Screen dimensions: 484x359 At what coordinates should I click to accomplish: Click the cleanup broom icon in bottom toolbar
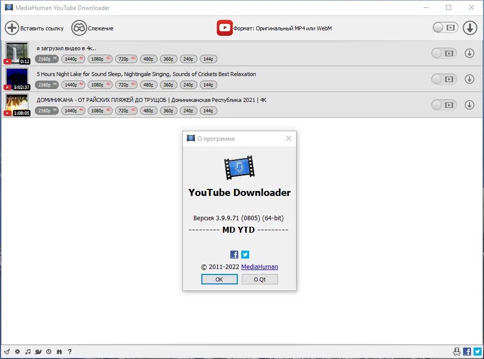(x=7, y=352)
